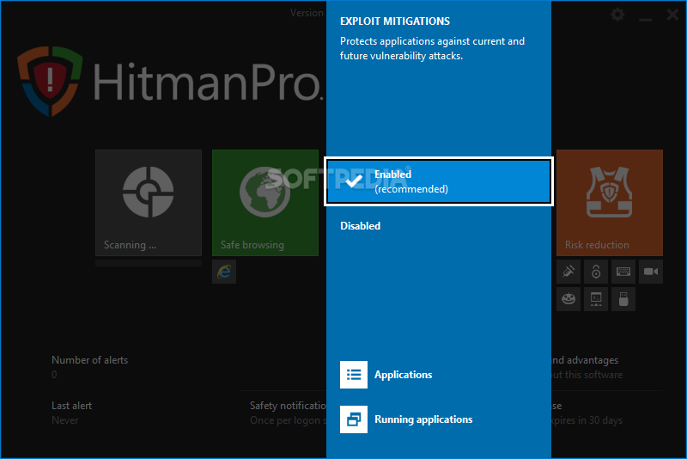687x459 pixels.
Task: Open the Safe browsing tile
Action: coord(265,203)
